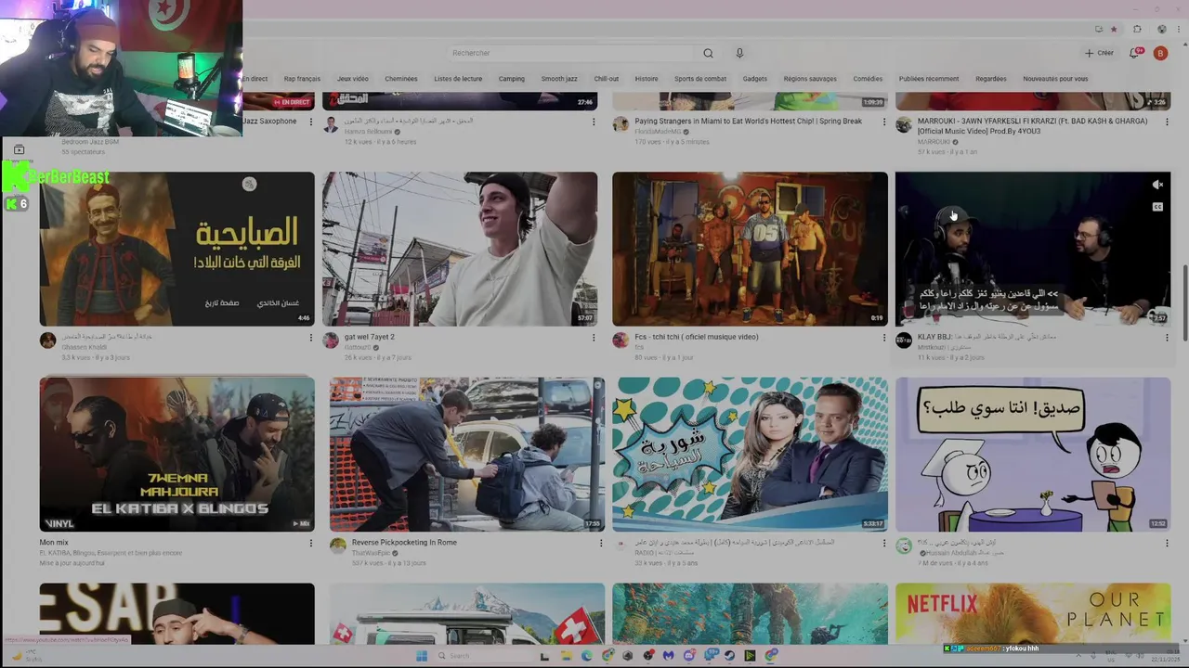This screenshot has height=668, width=1189.
Task: Select the Publiées récemment chip
Action: click(929, 79)
